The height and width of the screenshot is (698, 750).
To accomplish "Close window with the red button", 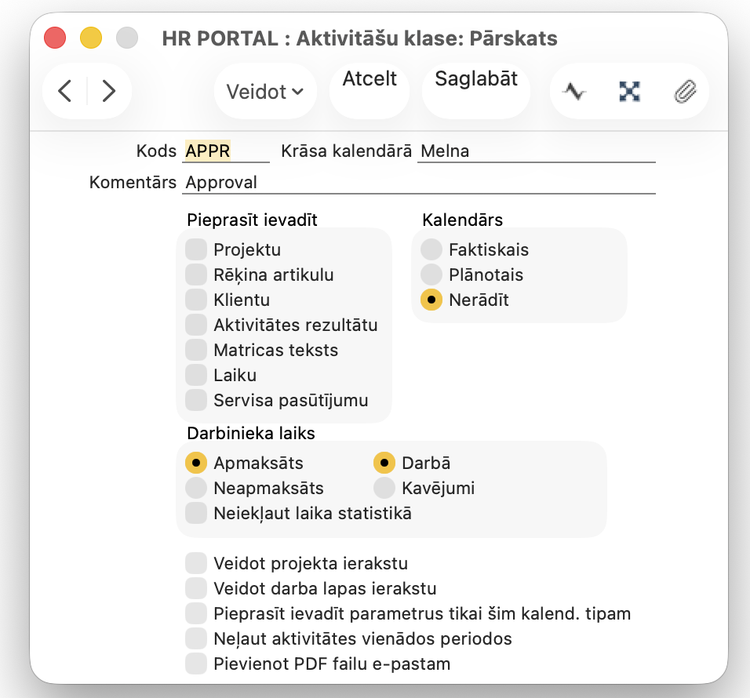I will (55, 38).
